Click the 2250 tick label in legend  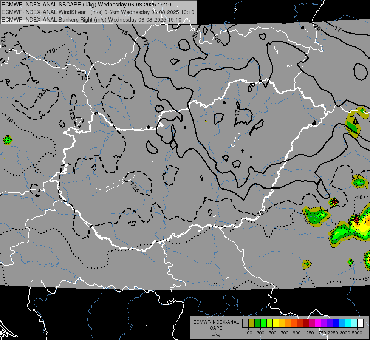click(x=333, y=333)
